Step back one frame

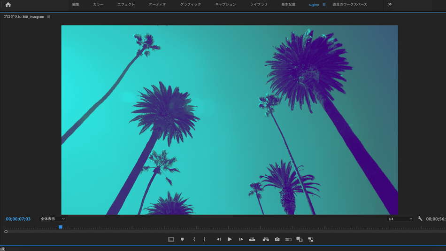[x=218, y=239]
